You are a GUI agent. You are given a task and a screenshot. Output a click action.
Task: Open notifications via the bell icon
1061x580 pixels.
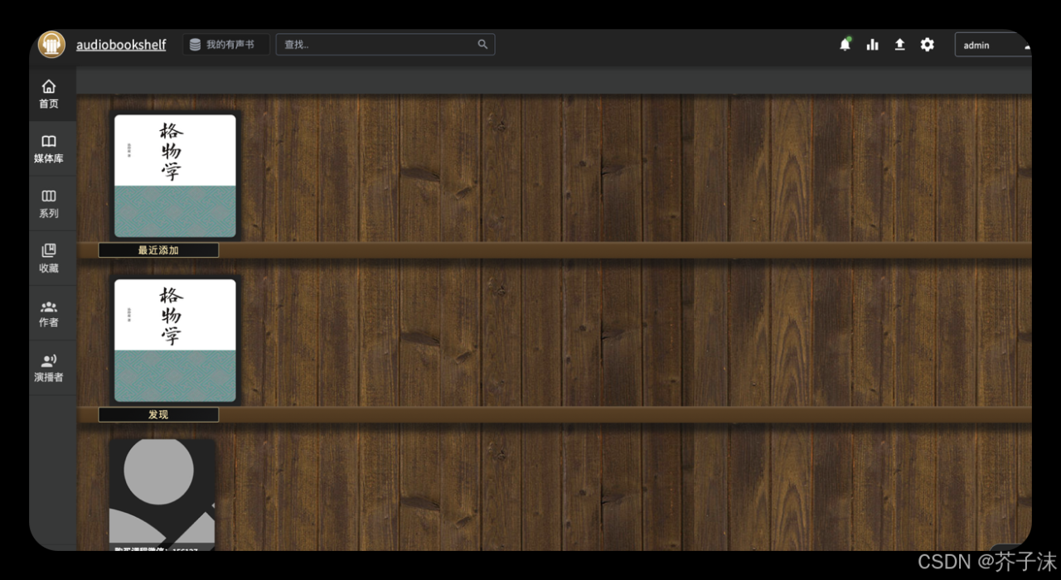845,45
